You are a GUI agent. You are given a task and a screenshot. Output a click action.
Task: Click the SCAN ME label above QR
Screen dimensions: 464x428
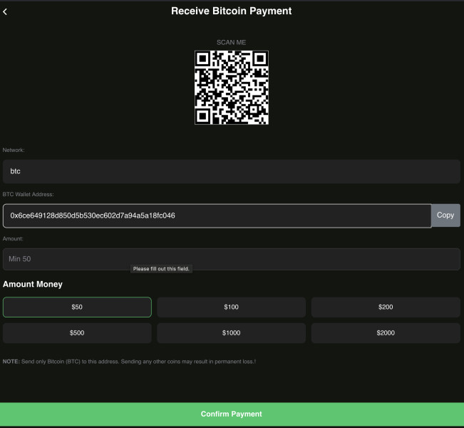click(231, 43)
